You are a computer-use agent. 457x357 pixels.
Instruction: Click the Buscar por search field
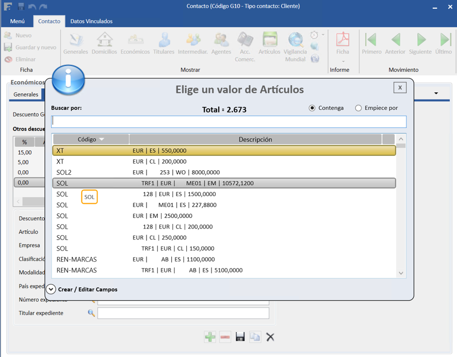pyautogui.click(x=229, y=122)
